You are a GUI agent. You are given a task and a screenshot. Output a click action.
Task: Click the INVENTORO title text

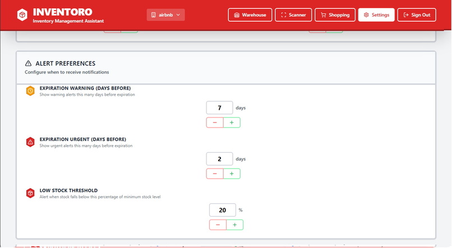pyautogui.click(x=63, y=12)
